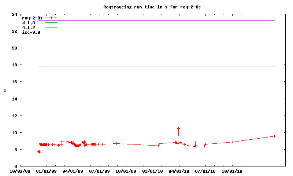Viewport: 293px width, 176px height.
Task: Click the "s" y-axis unit label
Action: pyautogui.click(x=5, y=91)
